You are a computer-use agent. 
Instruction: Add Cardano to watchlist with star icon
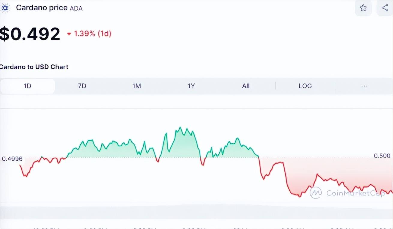363,8
